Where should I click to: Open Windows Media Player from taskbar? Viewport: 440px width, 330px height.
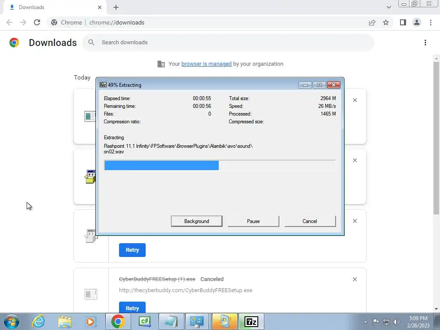(x=91, y=321)
